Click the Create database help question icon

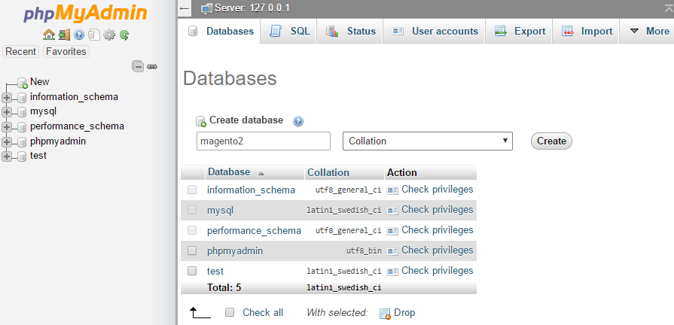(298, 121)
